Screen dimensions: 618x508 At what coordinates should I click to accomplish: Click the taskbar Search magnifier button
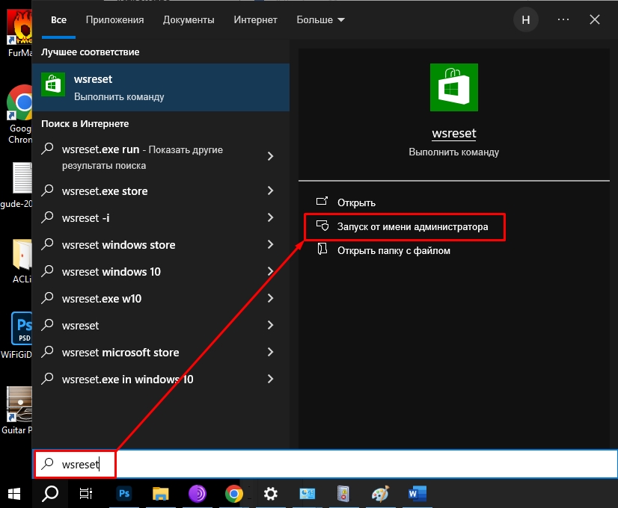click(50, 494)
